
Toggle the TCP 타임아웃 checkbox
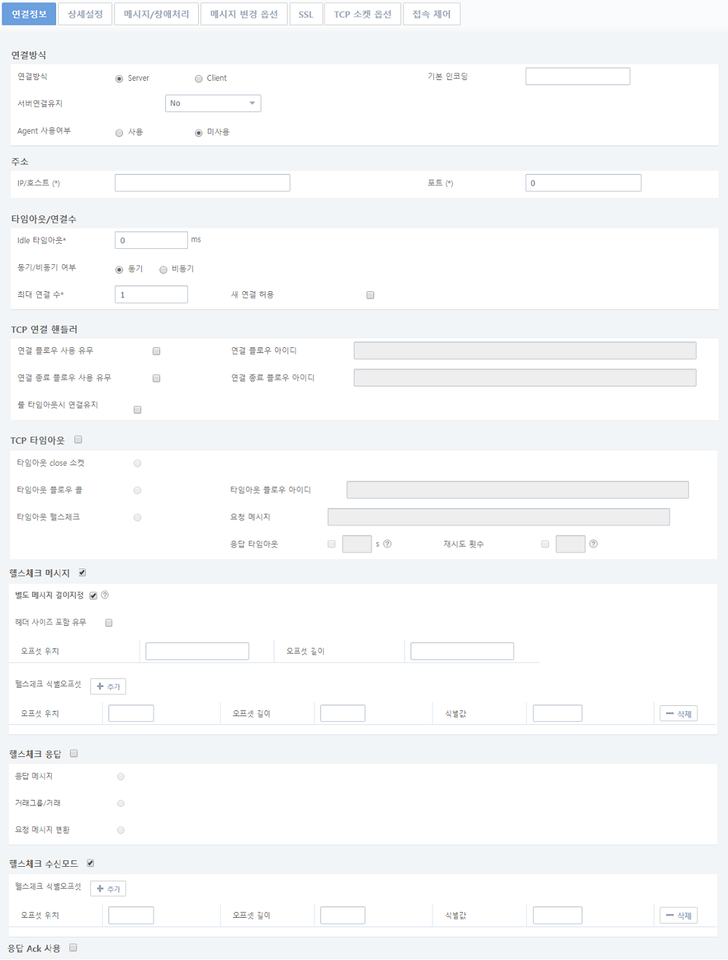tap(79, 440)
